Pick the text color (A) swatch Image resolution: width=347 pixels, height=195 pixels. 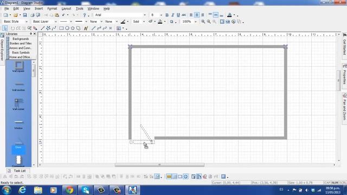pyautogui.click(x=229, y=15)
